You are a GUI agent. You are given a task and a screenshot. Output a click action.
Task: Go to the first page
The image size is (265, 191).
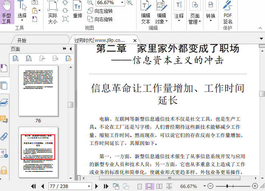[34, 186]
